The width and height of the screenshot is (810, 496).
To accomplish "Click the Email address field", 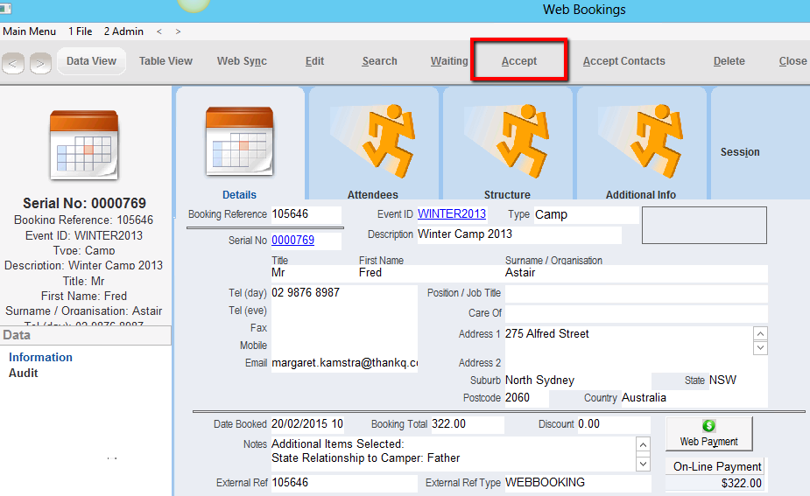I will (344, 363).
